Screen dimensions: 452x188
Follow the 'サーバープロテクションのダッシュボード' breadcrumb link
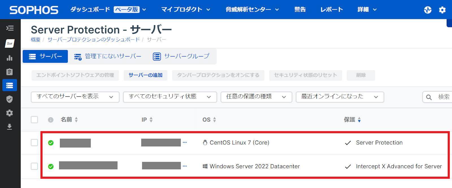pos(94,40)
